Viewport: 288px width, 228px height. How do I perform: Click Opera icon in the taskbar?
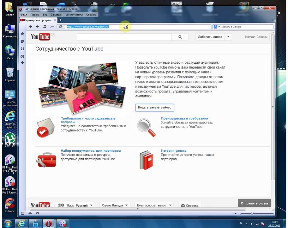click(49, 224)
